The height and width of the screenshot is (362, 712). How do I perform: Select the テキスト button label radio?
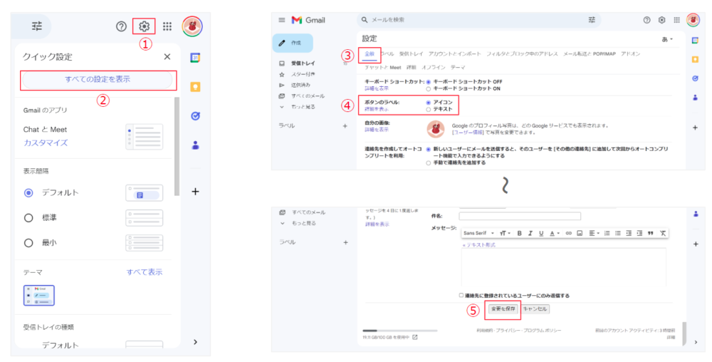[x=428, y=110]
